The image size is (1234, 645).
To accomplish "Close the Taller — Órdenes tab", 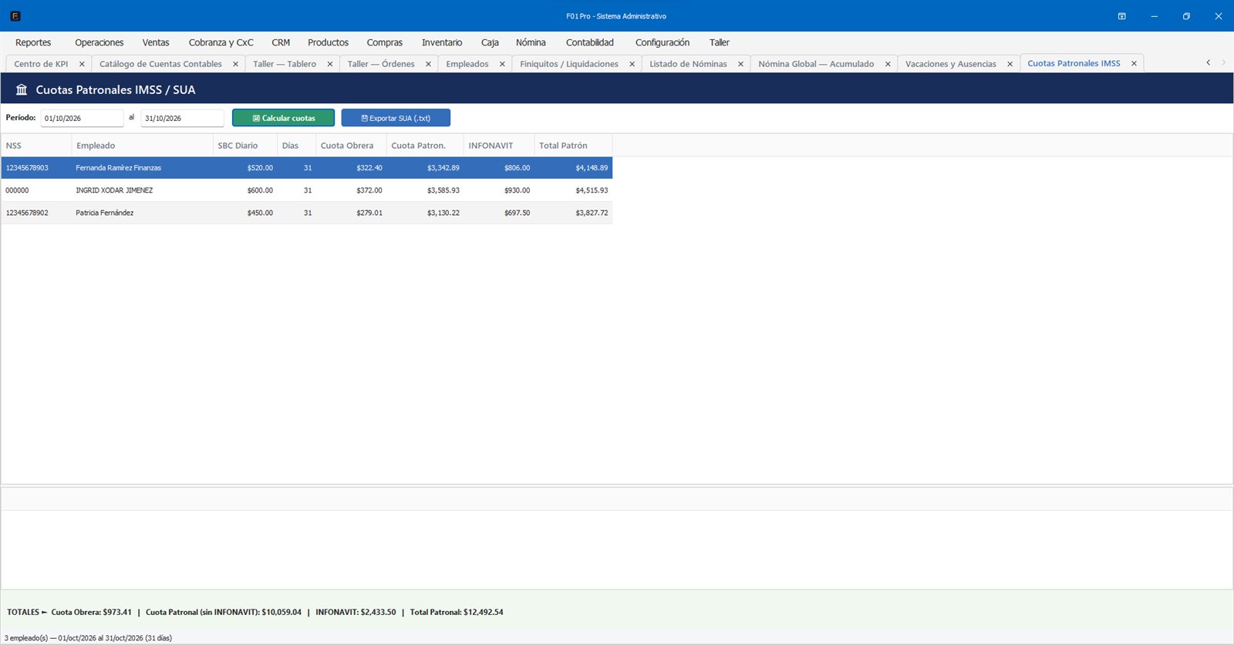I will 428,64.
